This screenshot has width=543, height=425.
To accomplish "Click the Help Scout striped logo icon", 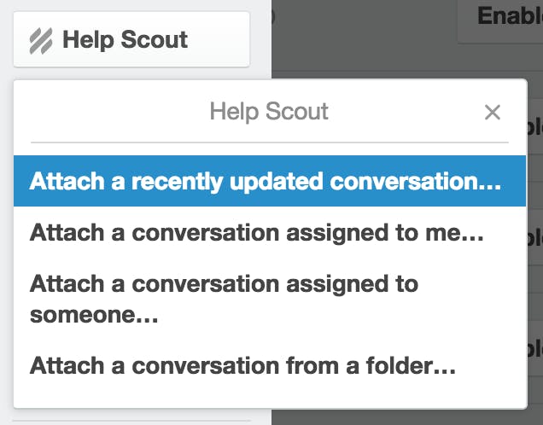I will (40, 40).
